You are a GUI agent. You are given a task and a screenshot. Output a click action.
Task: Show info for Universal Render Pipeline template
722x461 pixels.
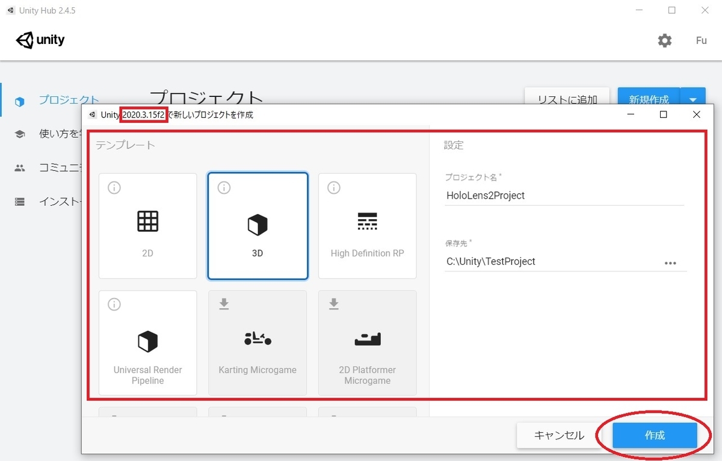click(x=114, y=305)
